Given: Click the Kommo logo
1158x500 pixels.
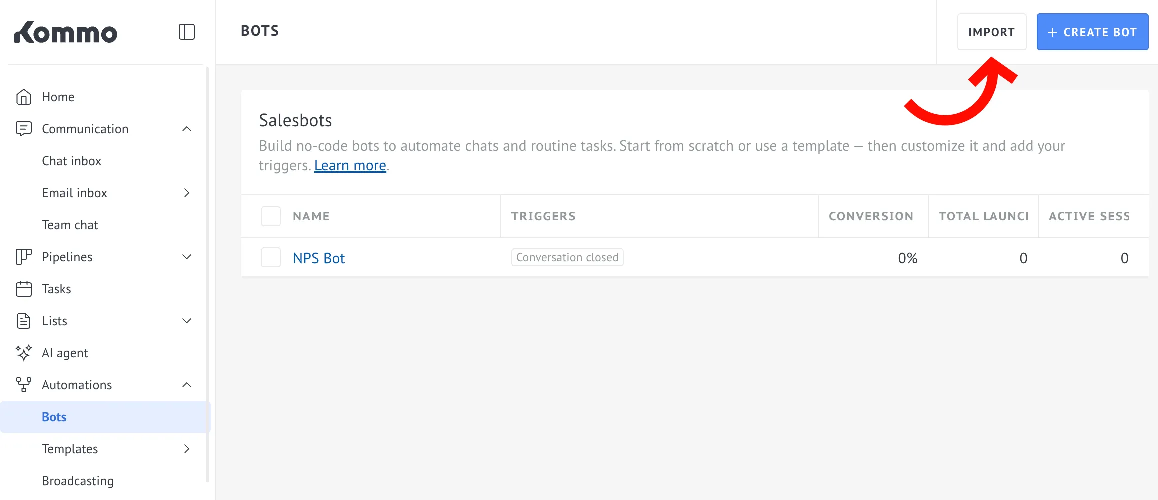Looking at the screenshot, I should 65,33.
